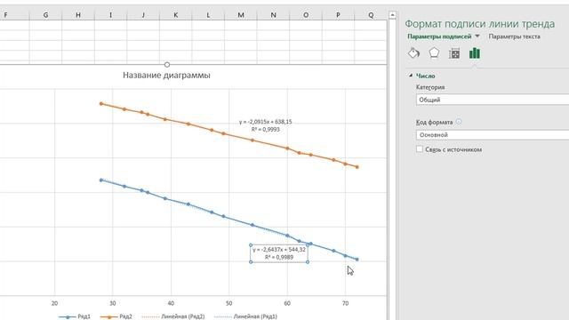Select the Label Options bar chart icon
Viewport: 569px width, 320px height.
point(474,53)
